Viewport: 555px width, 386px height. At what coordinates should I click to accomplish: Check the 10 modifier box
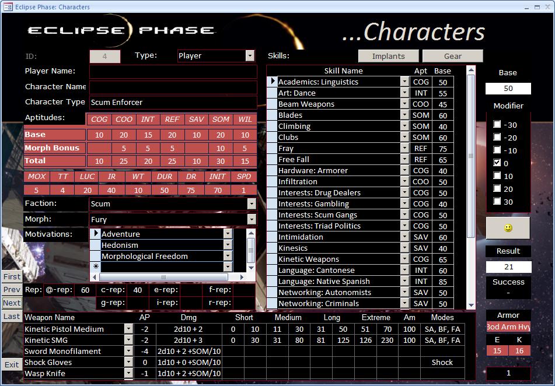point(497,176)
